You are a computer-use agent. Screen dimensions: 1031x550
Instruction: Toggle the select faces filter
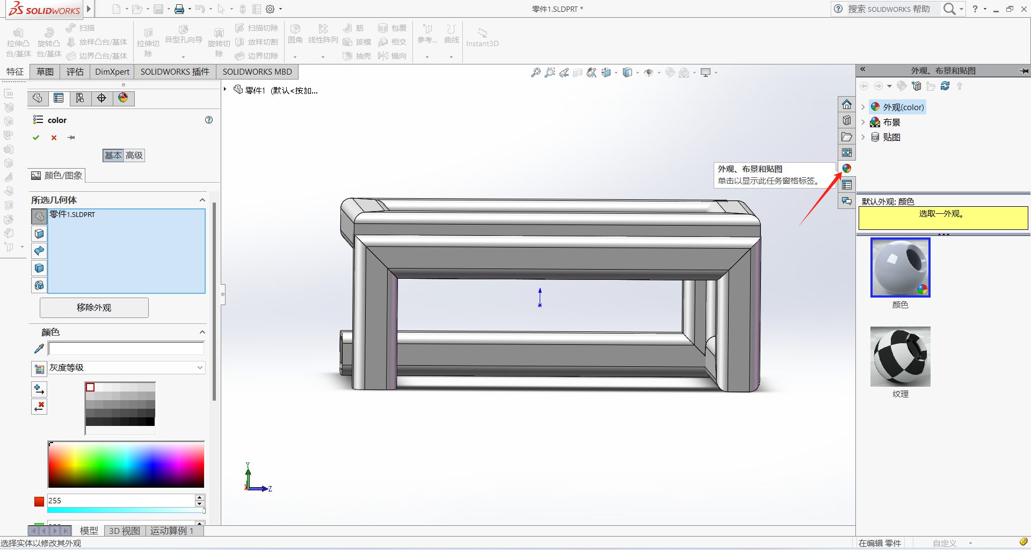(x=39, y=234)
